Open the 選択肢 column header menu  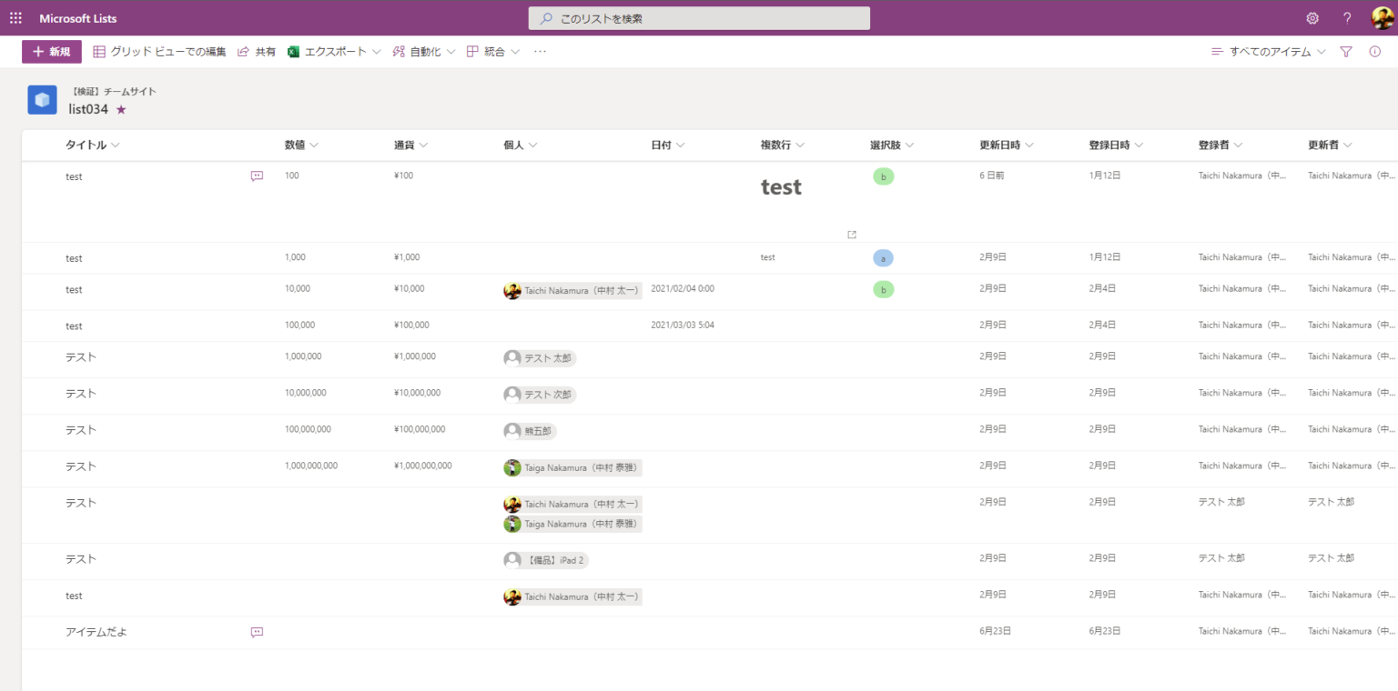(892, 145)
